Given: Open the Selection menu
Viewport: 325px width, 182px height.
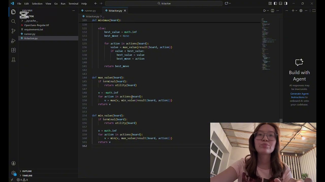Looking at the screenshot, I should coord(37,4).
